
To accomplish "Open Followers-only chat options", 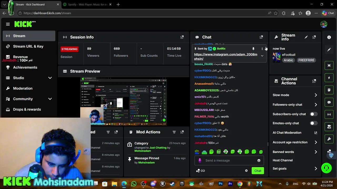I will pos(295,104).
